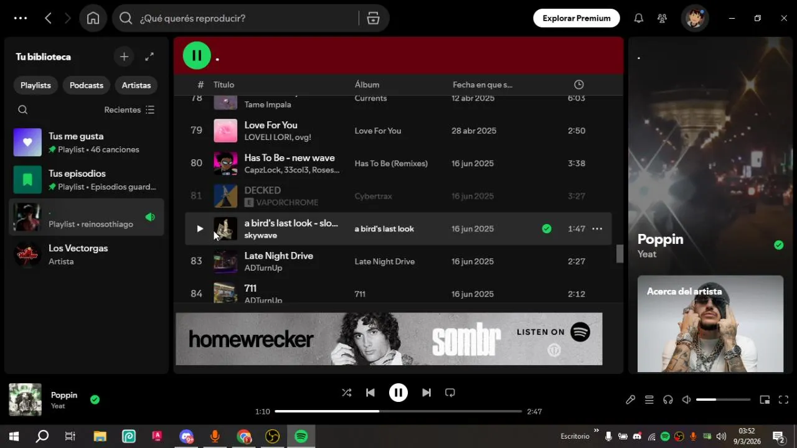Toggle shuffle playback
This screenshot has height=448, width=797.
pyautogui.click(x=346, y=393)
